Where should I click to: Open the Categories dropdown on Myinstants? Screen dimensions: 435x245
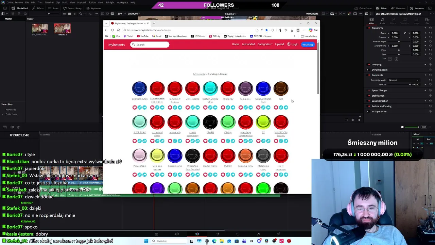point(265,44)
